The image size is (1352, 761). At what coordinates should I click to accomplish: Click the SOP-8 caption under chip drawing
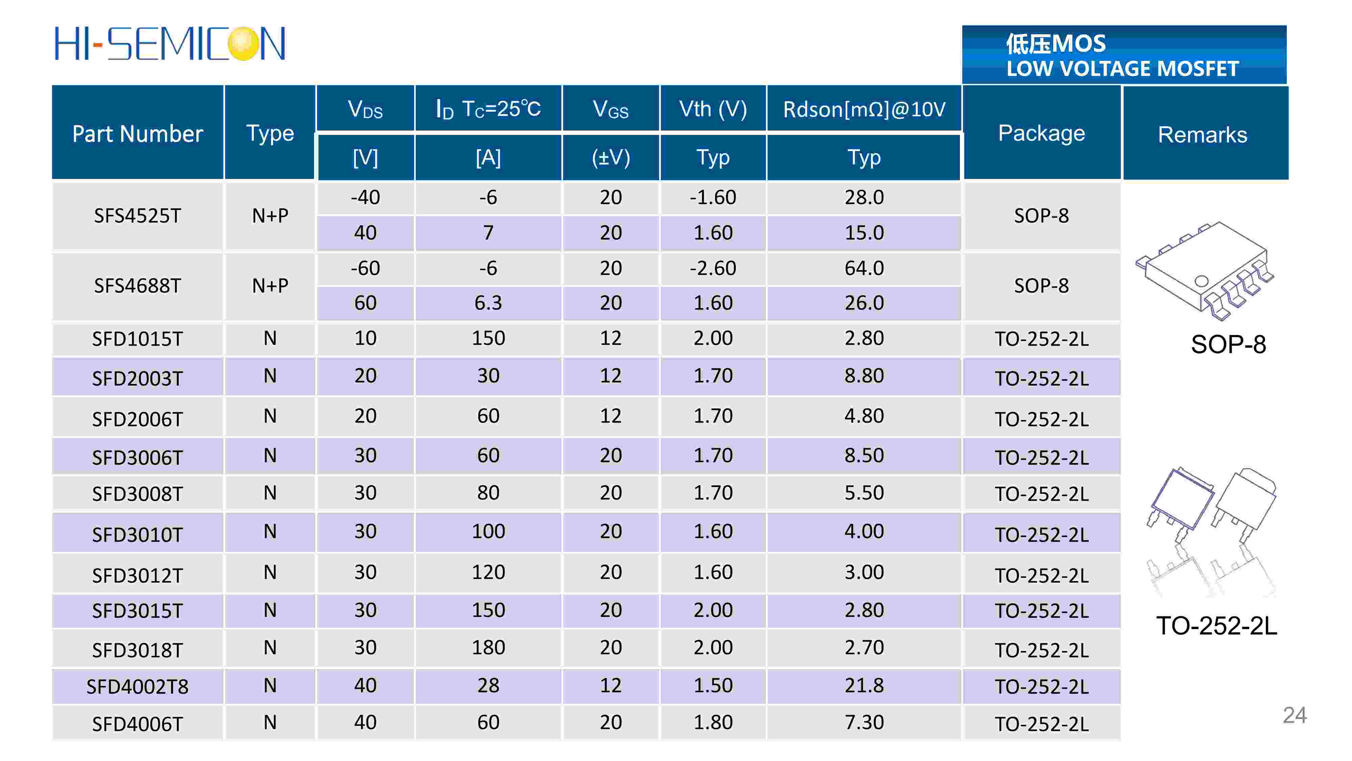coord(1228,345)
